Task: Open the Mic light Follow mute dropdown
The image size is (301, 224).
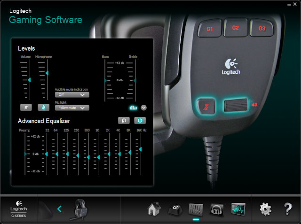Action: coord(72,108)
